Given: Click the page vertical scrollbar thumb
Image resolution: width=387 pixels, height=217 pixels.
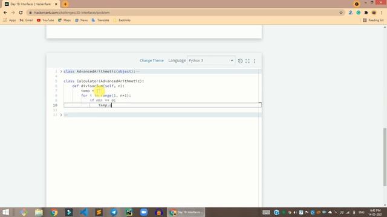Looking at the screenshot, I should pos(385,157).
